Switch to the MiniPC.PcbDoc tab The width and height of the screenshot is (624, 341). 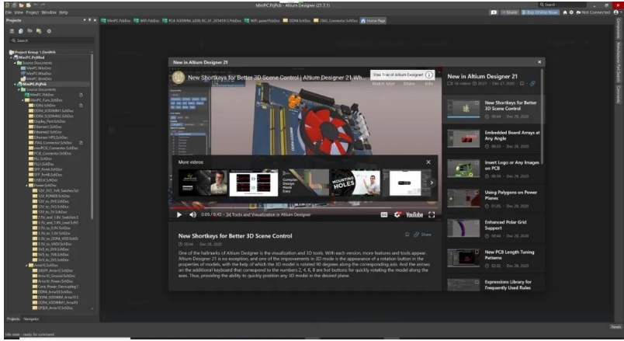[x=116, y=20]
